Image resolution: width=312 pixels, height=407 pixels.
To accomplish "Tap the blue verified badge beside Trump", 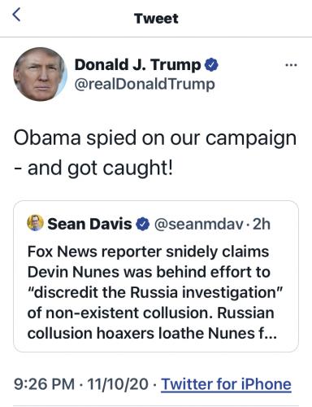I will (211, 65).
